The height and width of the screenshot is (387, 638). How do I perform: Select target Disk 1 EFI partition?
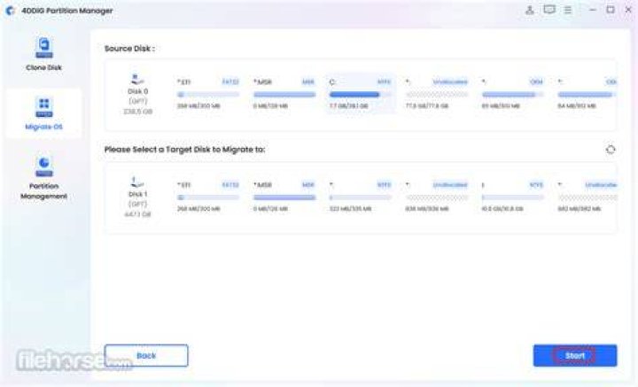[208, 197]
